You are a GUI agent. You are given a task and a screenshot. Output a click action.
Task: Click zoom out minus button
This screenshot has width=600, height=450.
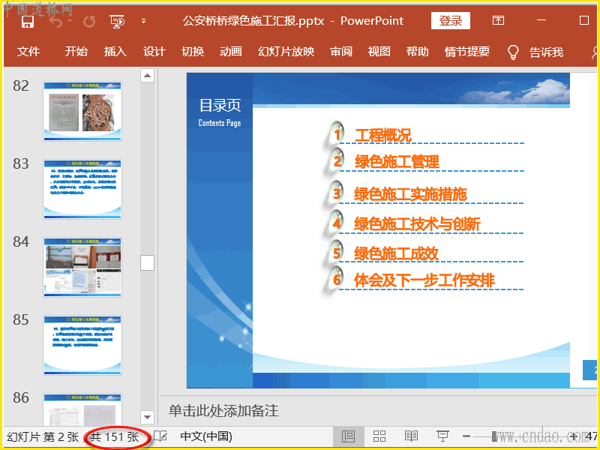coord(466,436)
